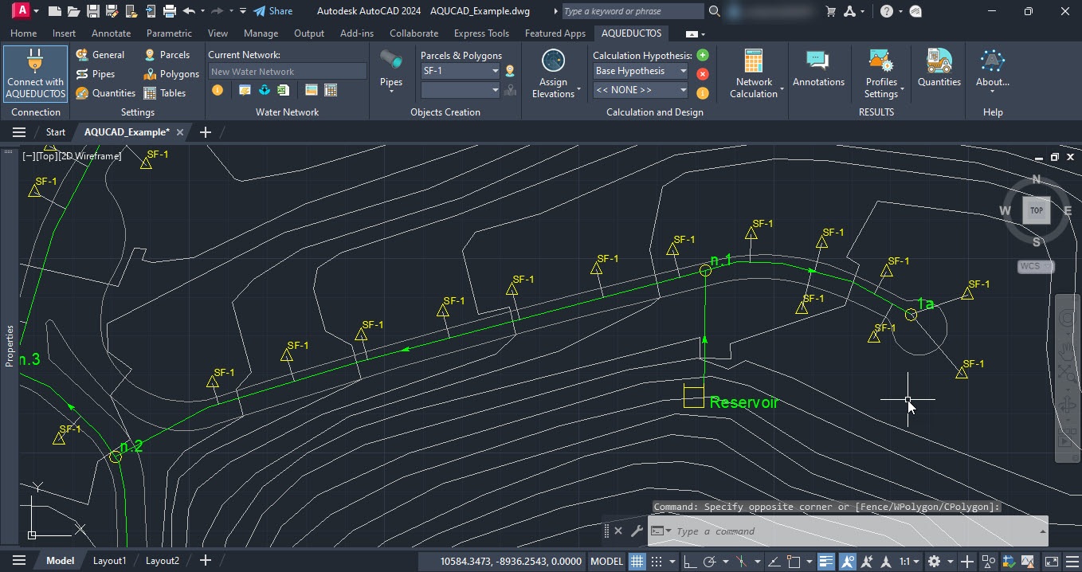Click the TOP face of the ViewCube
The width and height of the screenshot is (1082, 572).
pyautogui.click(x=1036, y=210)
